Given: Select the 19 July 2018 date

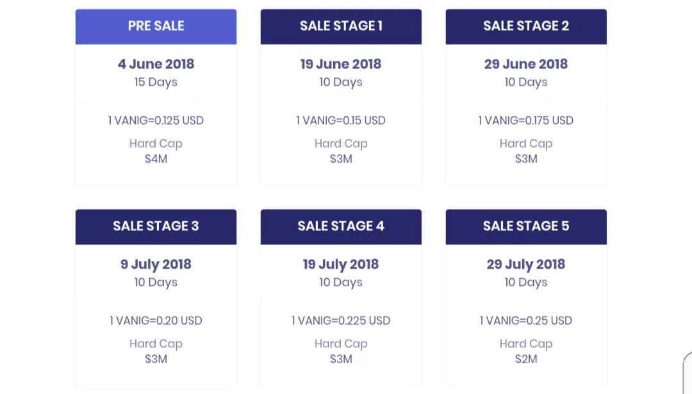Looking at the screenshot, I should (341, 264).
